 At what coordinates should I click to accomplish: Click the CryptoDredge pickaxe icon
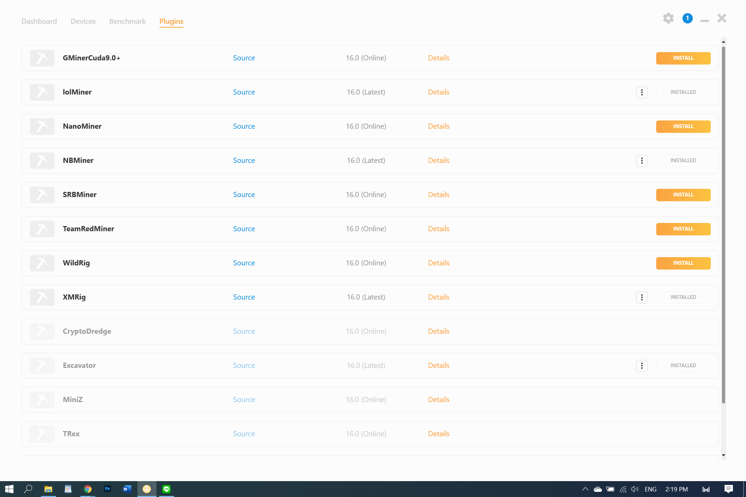tap(42, 331)
